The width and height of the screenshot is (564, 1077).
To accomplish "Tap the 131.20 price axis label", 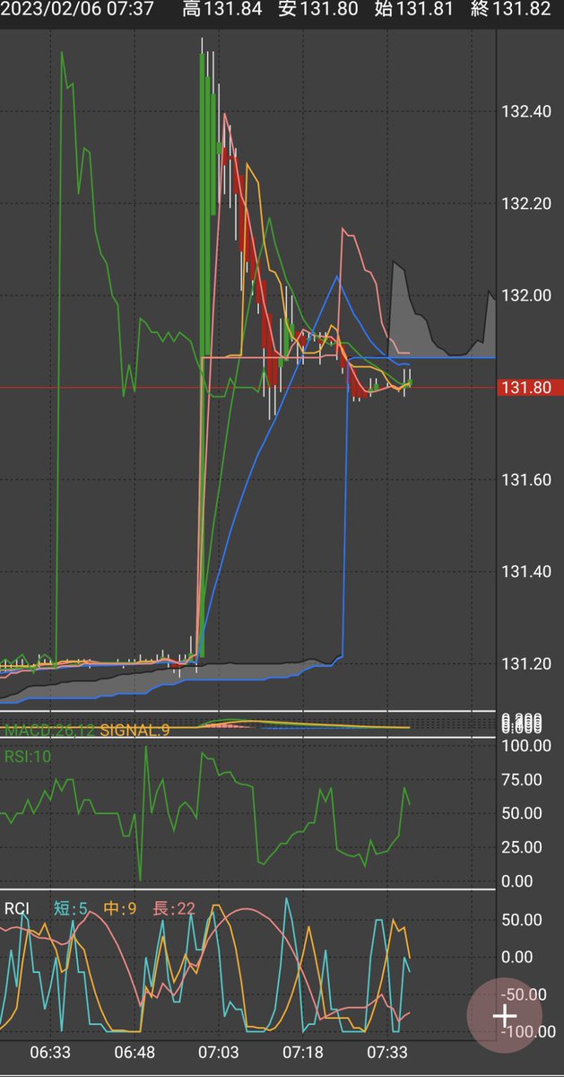I will click(x=527, y=664).
